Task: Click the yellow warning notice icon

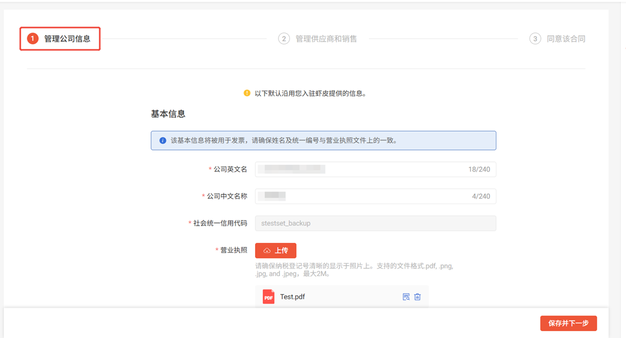Action: (x=247, y=93)
